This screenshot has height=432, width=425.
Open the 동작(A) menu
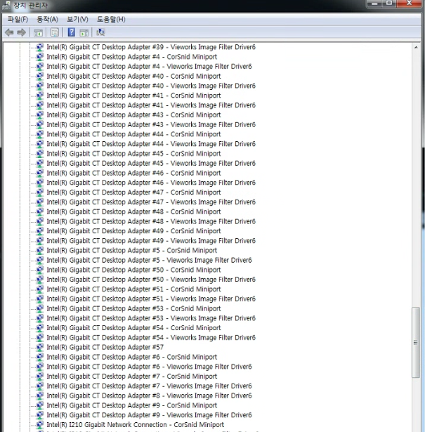pos(47,19)
